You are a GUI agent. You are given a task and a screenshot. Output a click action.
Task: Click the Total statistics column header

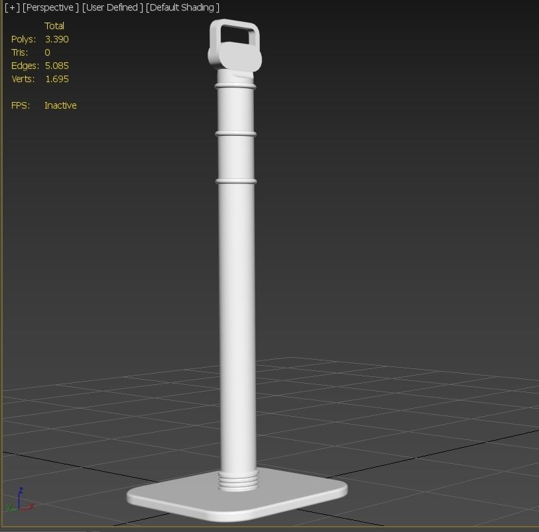54,26
